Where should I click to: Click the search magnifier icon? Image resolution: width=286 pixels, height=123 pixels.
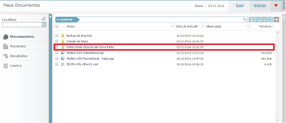[44, 25]
